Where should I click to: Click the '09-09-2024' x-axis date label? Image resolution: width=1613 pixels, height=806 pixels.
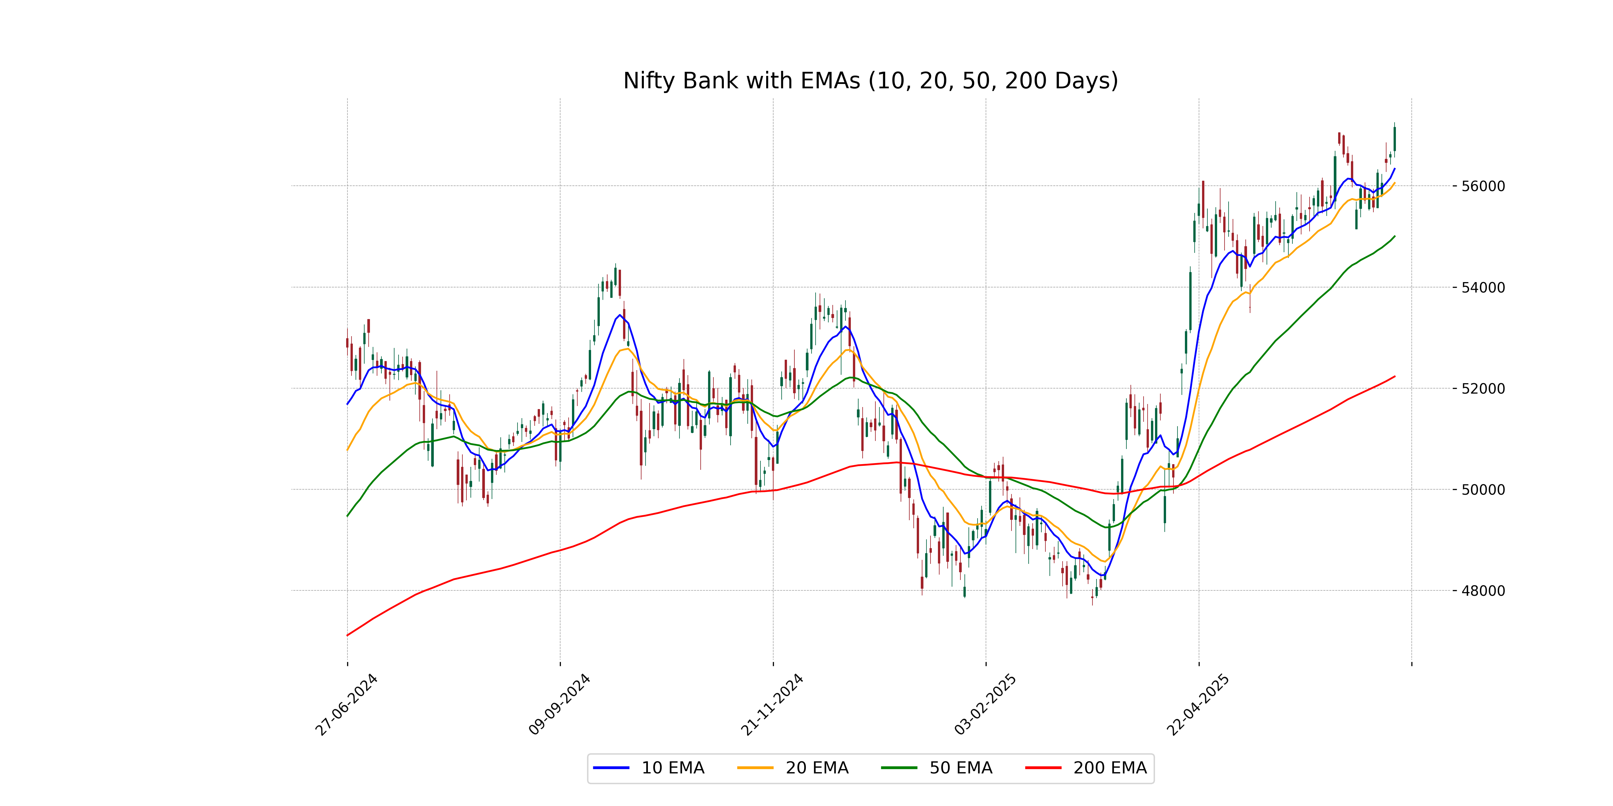click(559, 705)
